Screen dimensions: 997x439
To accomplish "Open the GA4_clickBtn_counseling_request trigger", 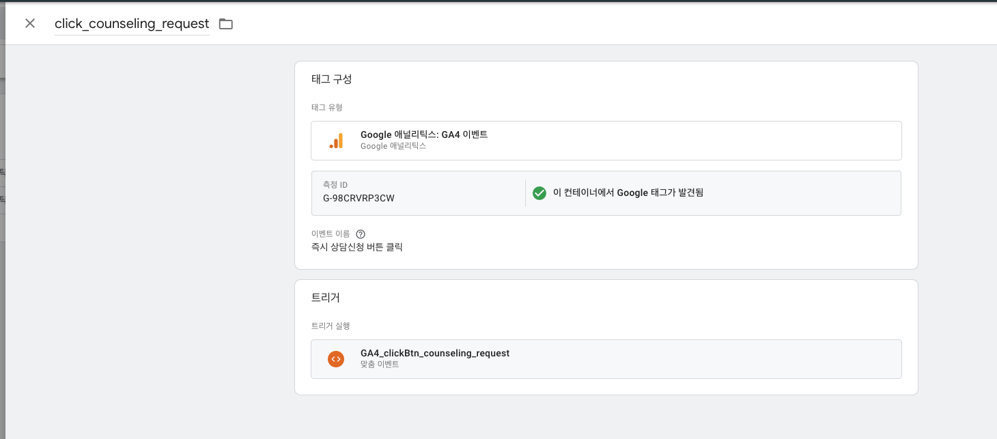I will [435, 353].
